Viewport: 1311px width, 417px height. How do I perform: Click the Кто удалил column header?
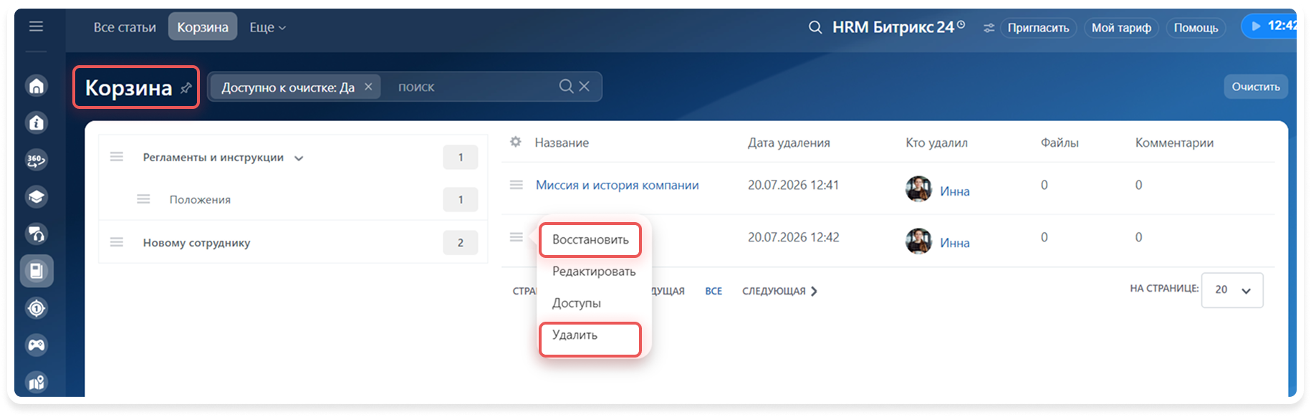[936, 143]
